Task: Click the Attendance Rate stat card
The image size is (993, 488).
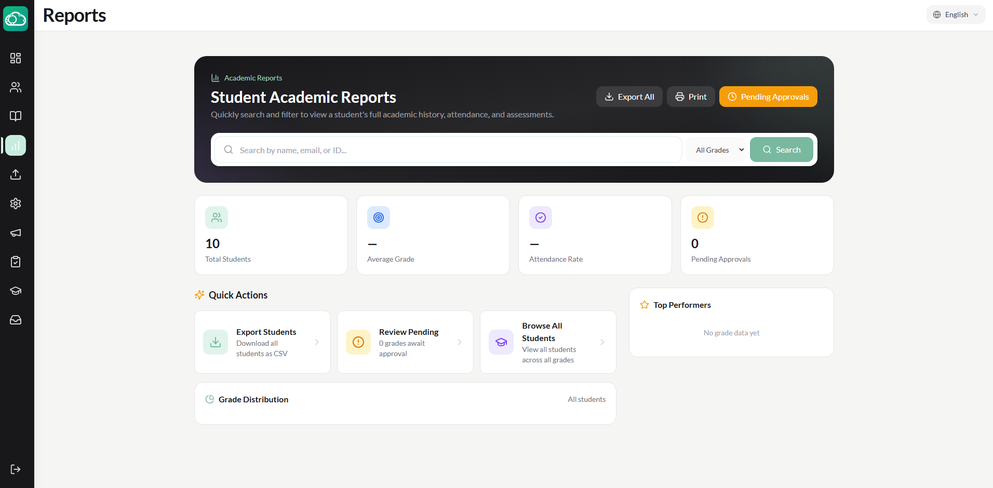Action: pyautogui.click(x=595, y=235)
